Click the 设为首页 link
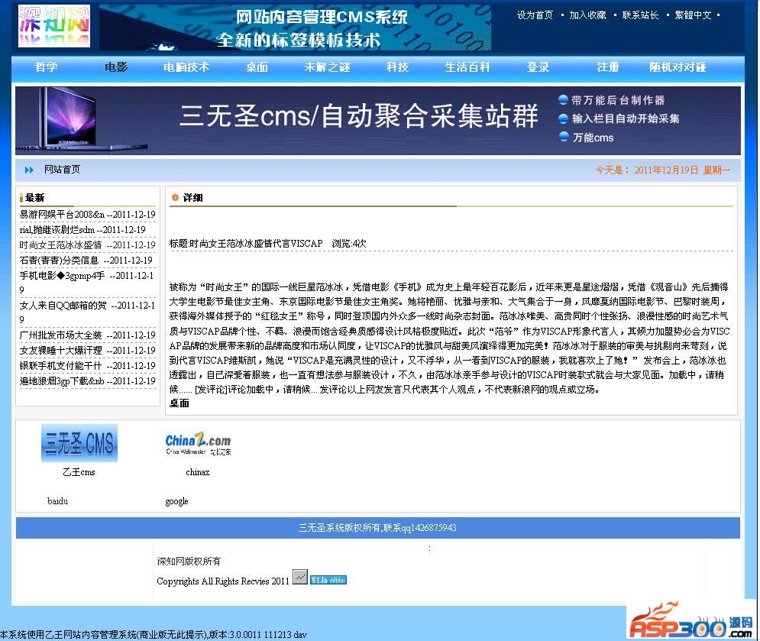This screenshot has height=641, width=760. [535, 15]
